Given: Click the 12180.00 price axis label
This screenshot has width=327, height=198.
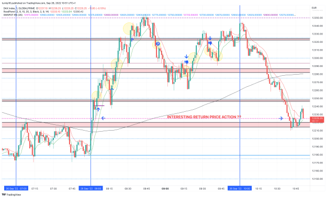Looking at the screenshot, I should (x=317, y=155).
